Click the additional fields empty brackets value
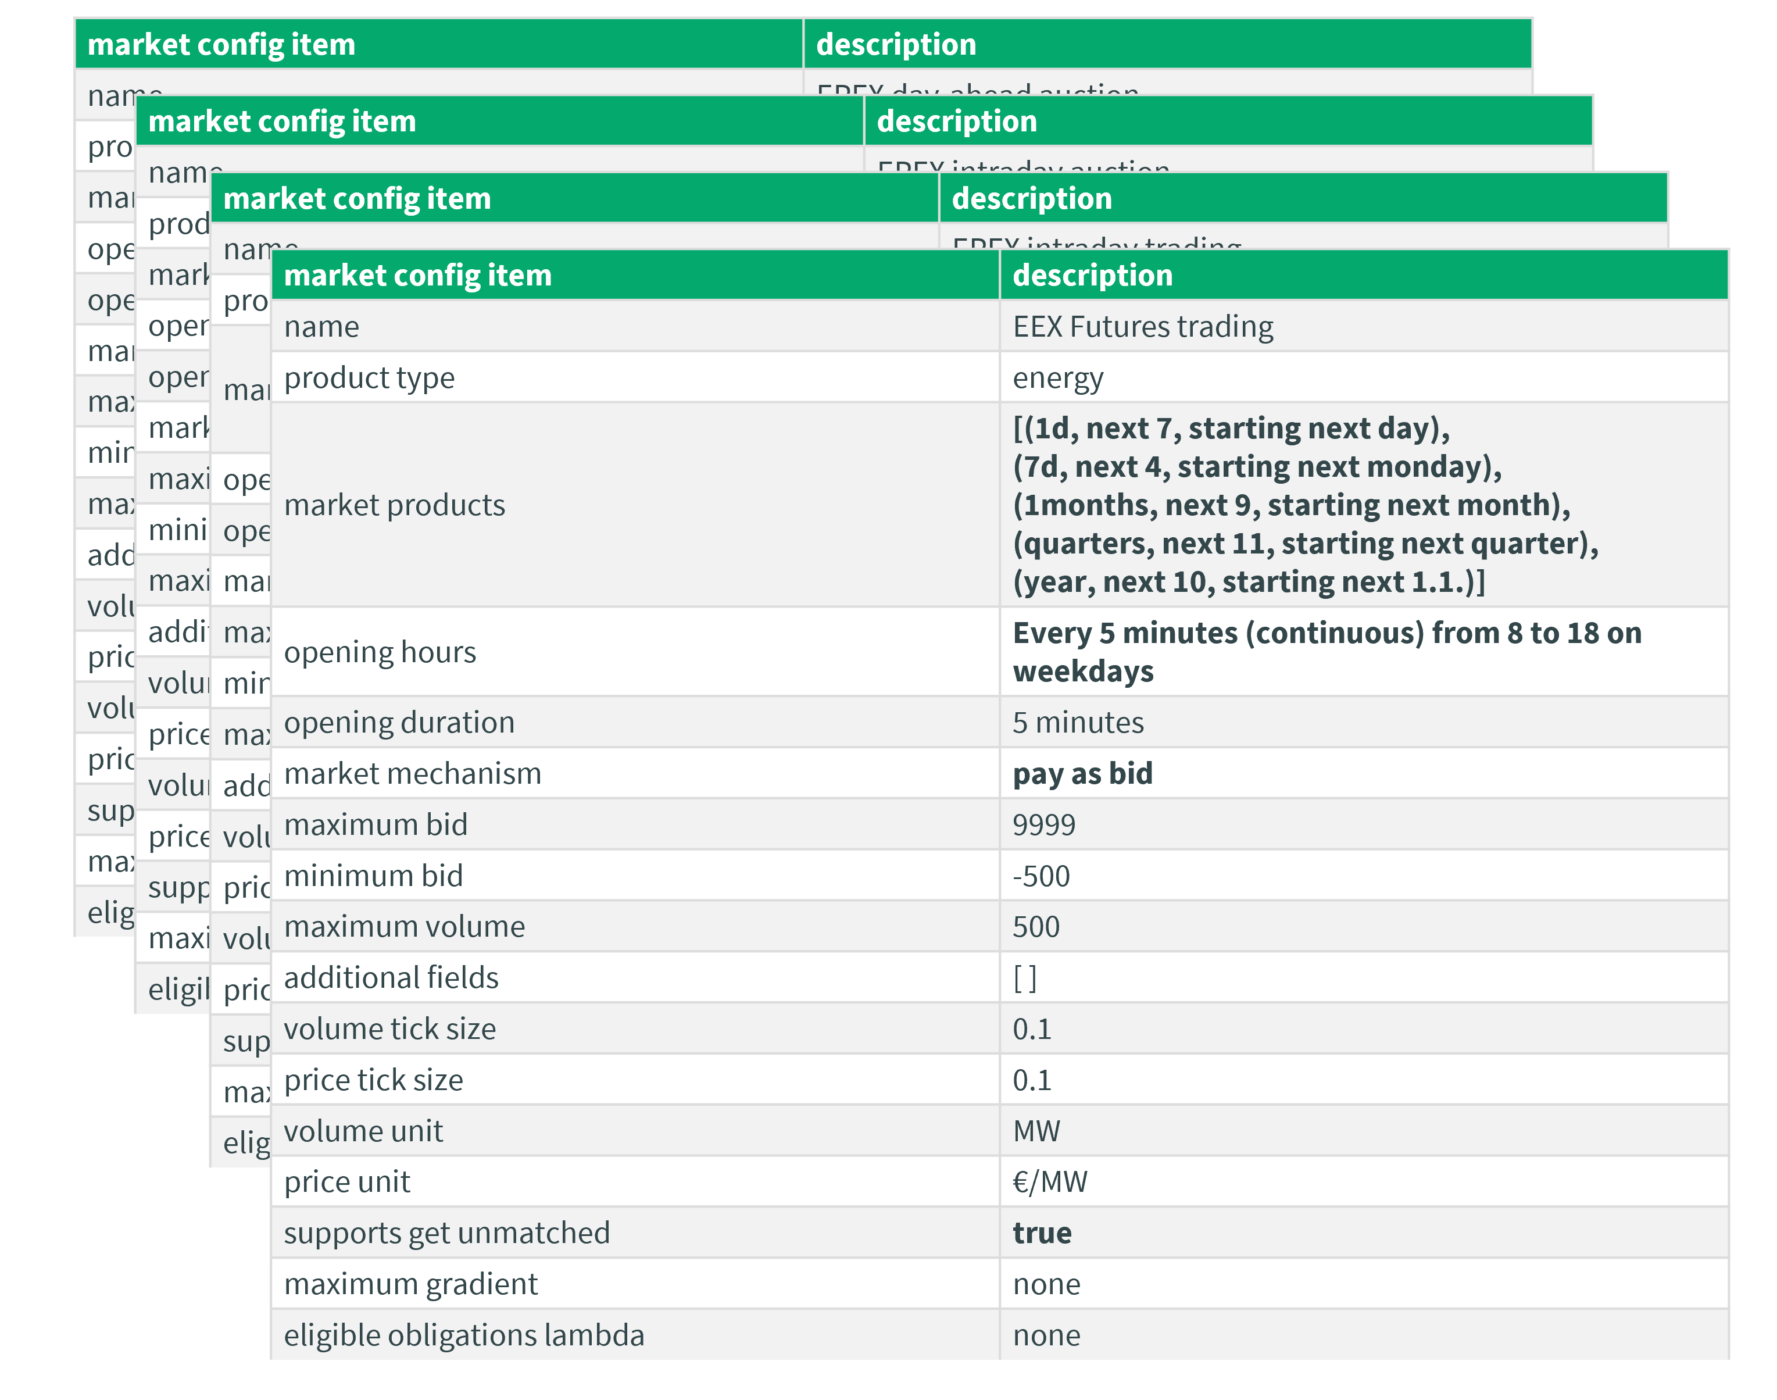Image resolution: width=1777 pixels, height=1400 pixels. tap(1025, 978)
